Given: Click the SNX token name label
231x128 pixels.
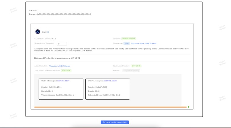Looking at the screenshot, I should (44, 32).
